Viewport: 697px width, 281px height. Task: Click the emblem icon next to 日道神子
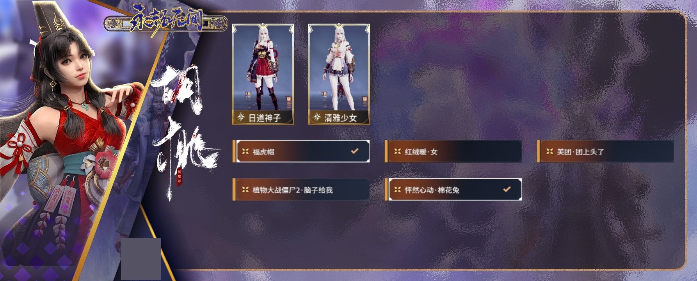[241, 117]
